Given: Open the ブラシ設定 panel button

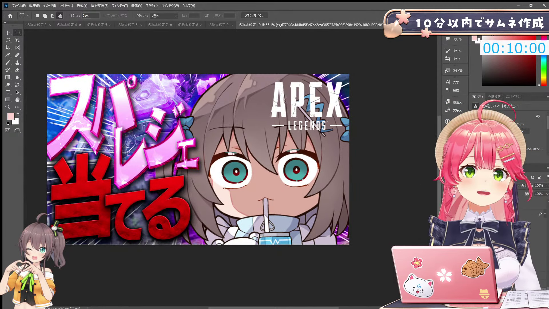Looking at the screenshot, I should tap(453, 51).
